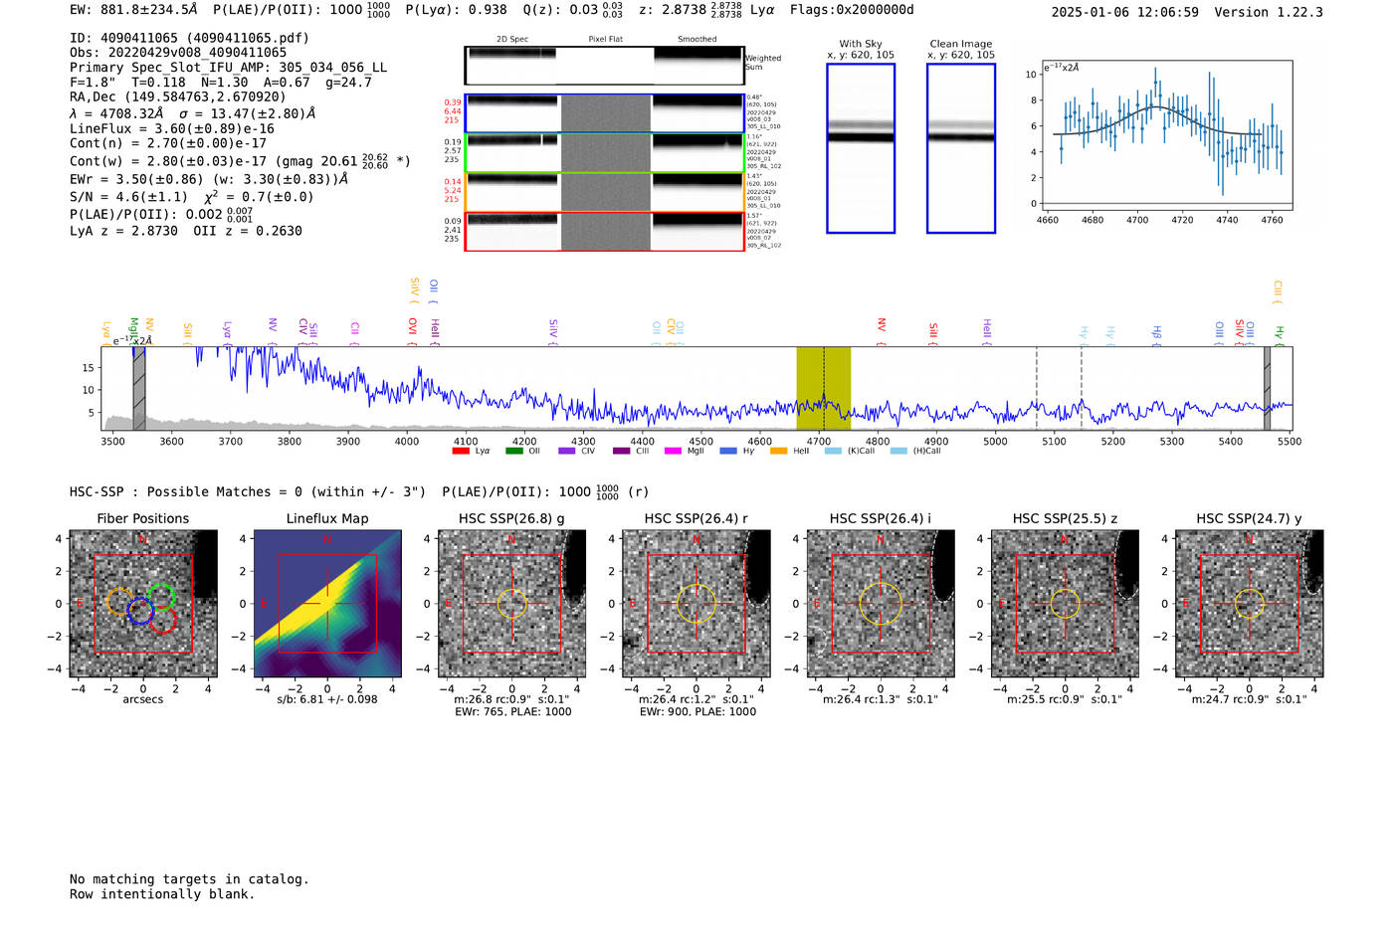
Task: Click the Q(z): 0.03 header value
Action: point(573,9)
